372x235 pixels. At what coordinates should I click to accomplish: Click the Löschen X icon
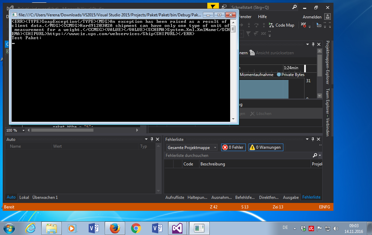pos(252,114)
